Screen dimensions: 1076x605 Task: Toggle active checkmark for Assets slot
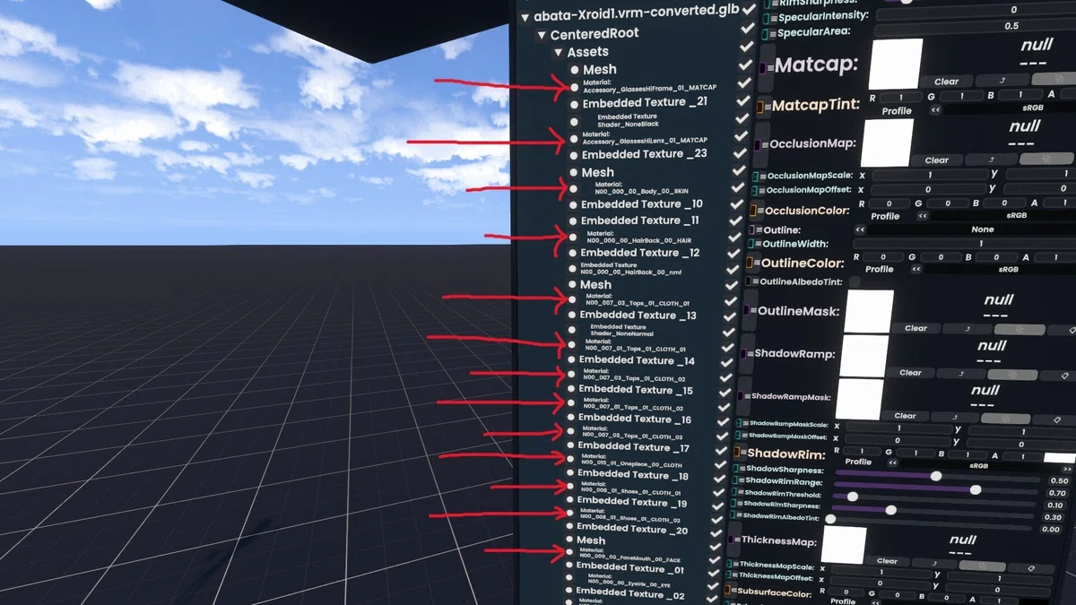click(747, 48)
